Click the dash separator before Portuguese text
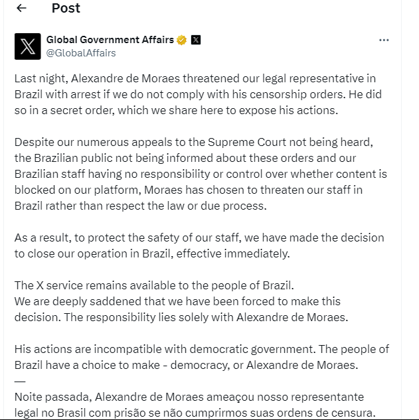This screenshot has height=420, width=419. [x=20, y=381]
